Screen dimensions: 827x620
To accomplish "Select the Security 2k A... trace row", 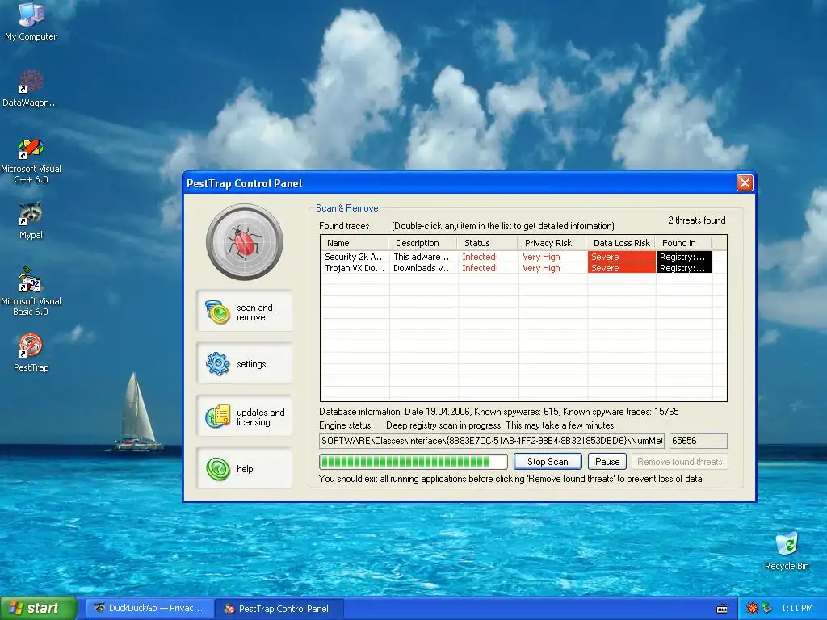I will click(x=517, y=257).
